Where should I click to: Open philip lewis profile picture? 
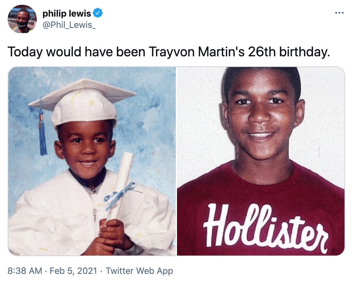(x=22, y=19)
